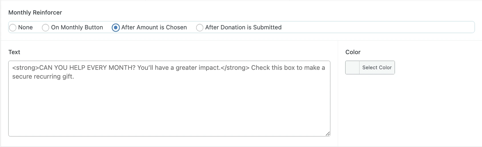Click the textarea resize handle corner
This screenshot has width=482, height=147.
pos(328,134)
